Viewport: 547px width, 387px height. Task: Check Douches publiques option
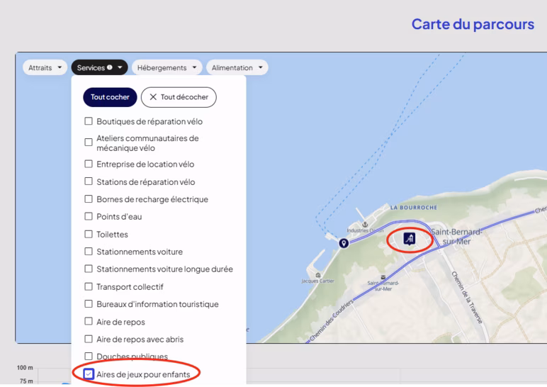pyautogui.click(x=89, y=356)
